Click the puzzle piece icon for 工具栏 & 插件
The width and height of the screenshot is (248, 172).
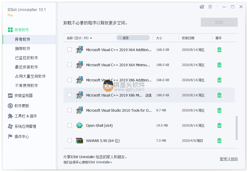(10, 116)
